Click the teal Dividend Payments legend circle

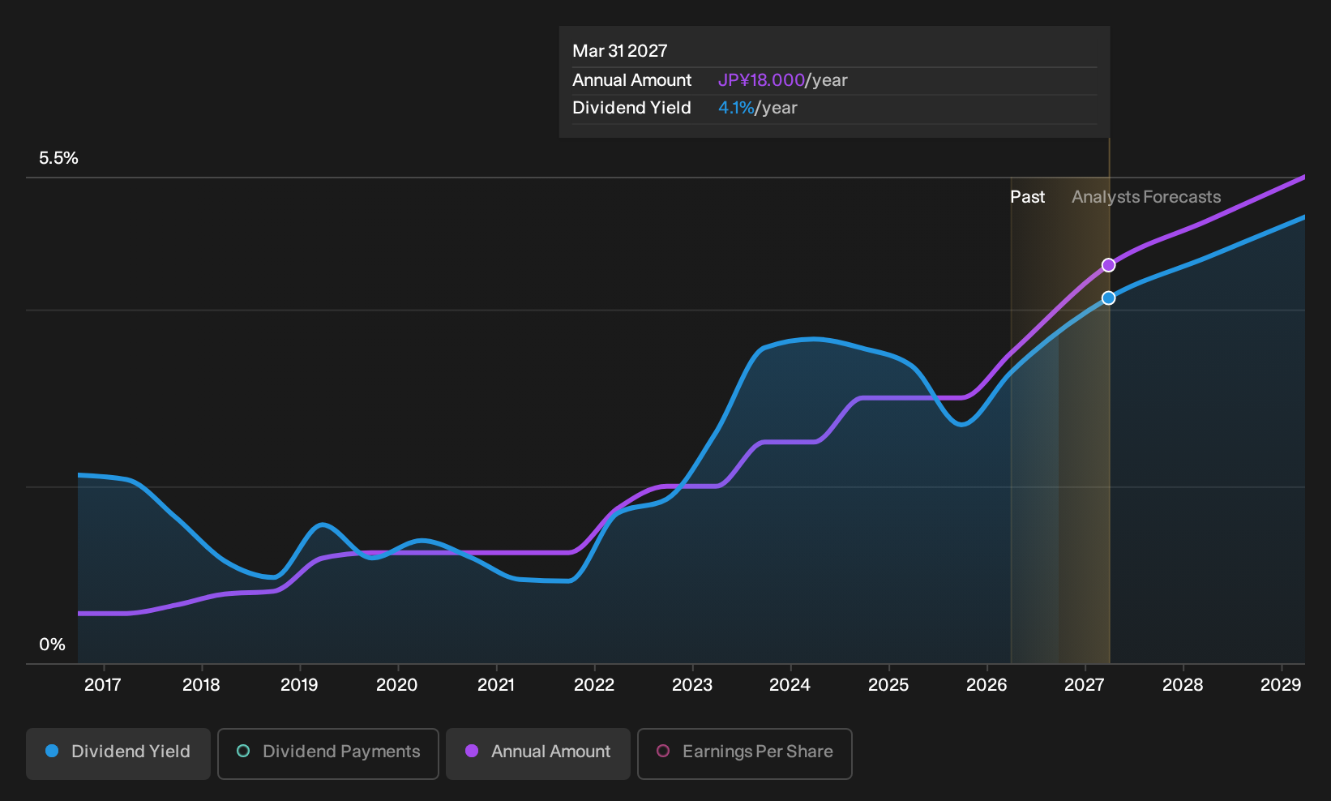click(243, 751)
